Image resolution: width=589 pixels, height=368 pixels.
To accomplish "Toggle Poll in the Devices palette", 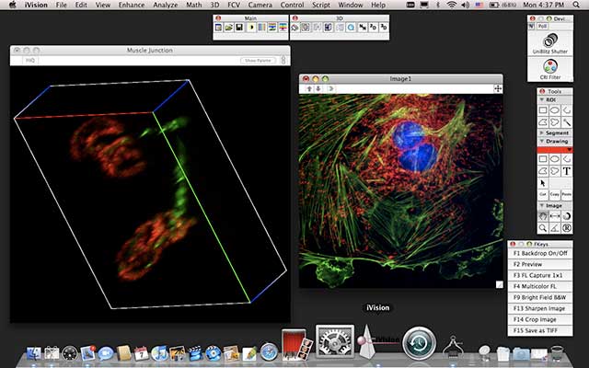I will [542, 27].
